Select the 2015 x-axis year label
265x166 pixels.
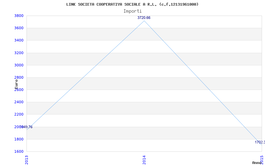coord(262,160)
